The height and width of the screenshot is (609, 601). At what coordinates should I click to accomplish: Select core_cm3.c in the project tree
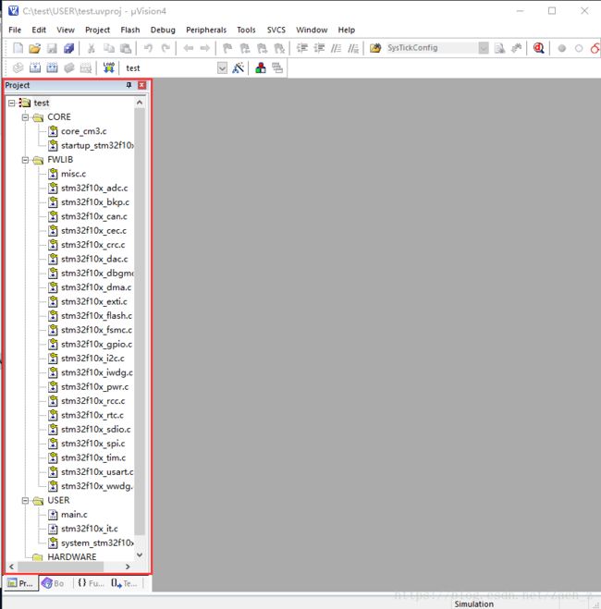point(83,131)
